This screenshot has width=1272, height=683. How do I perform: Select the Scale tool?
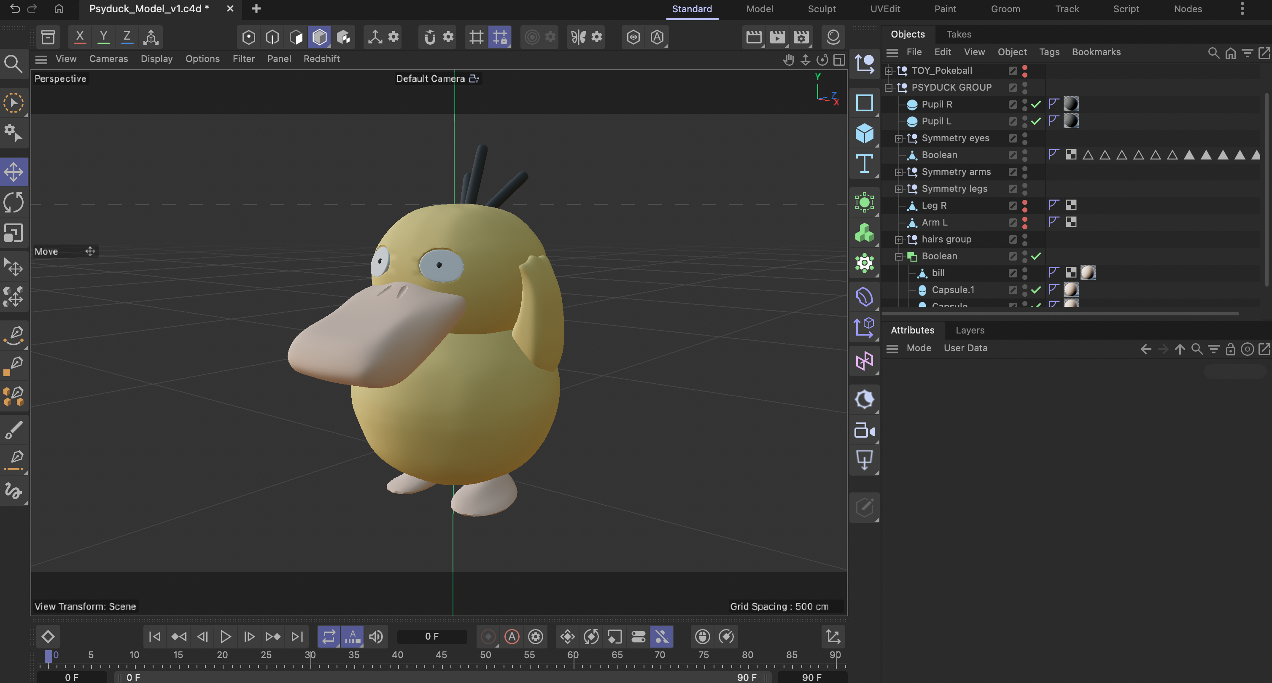14,233
